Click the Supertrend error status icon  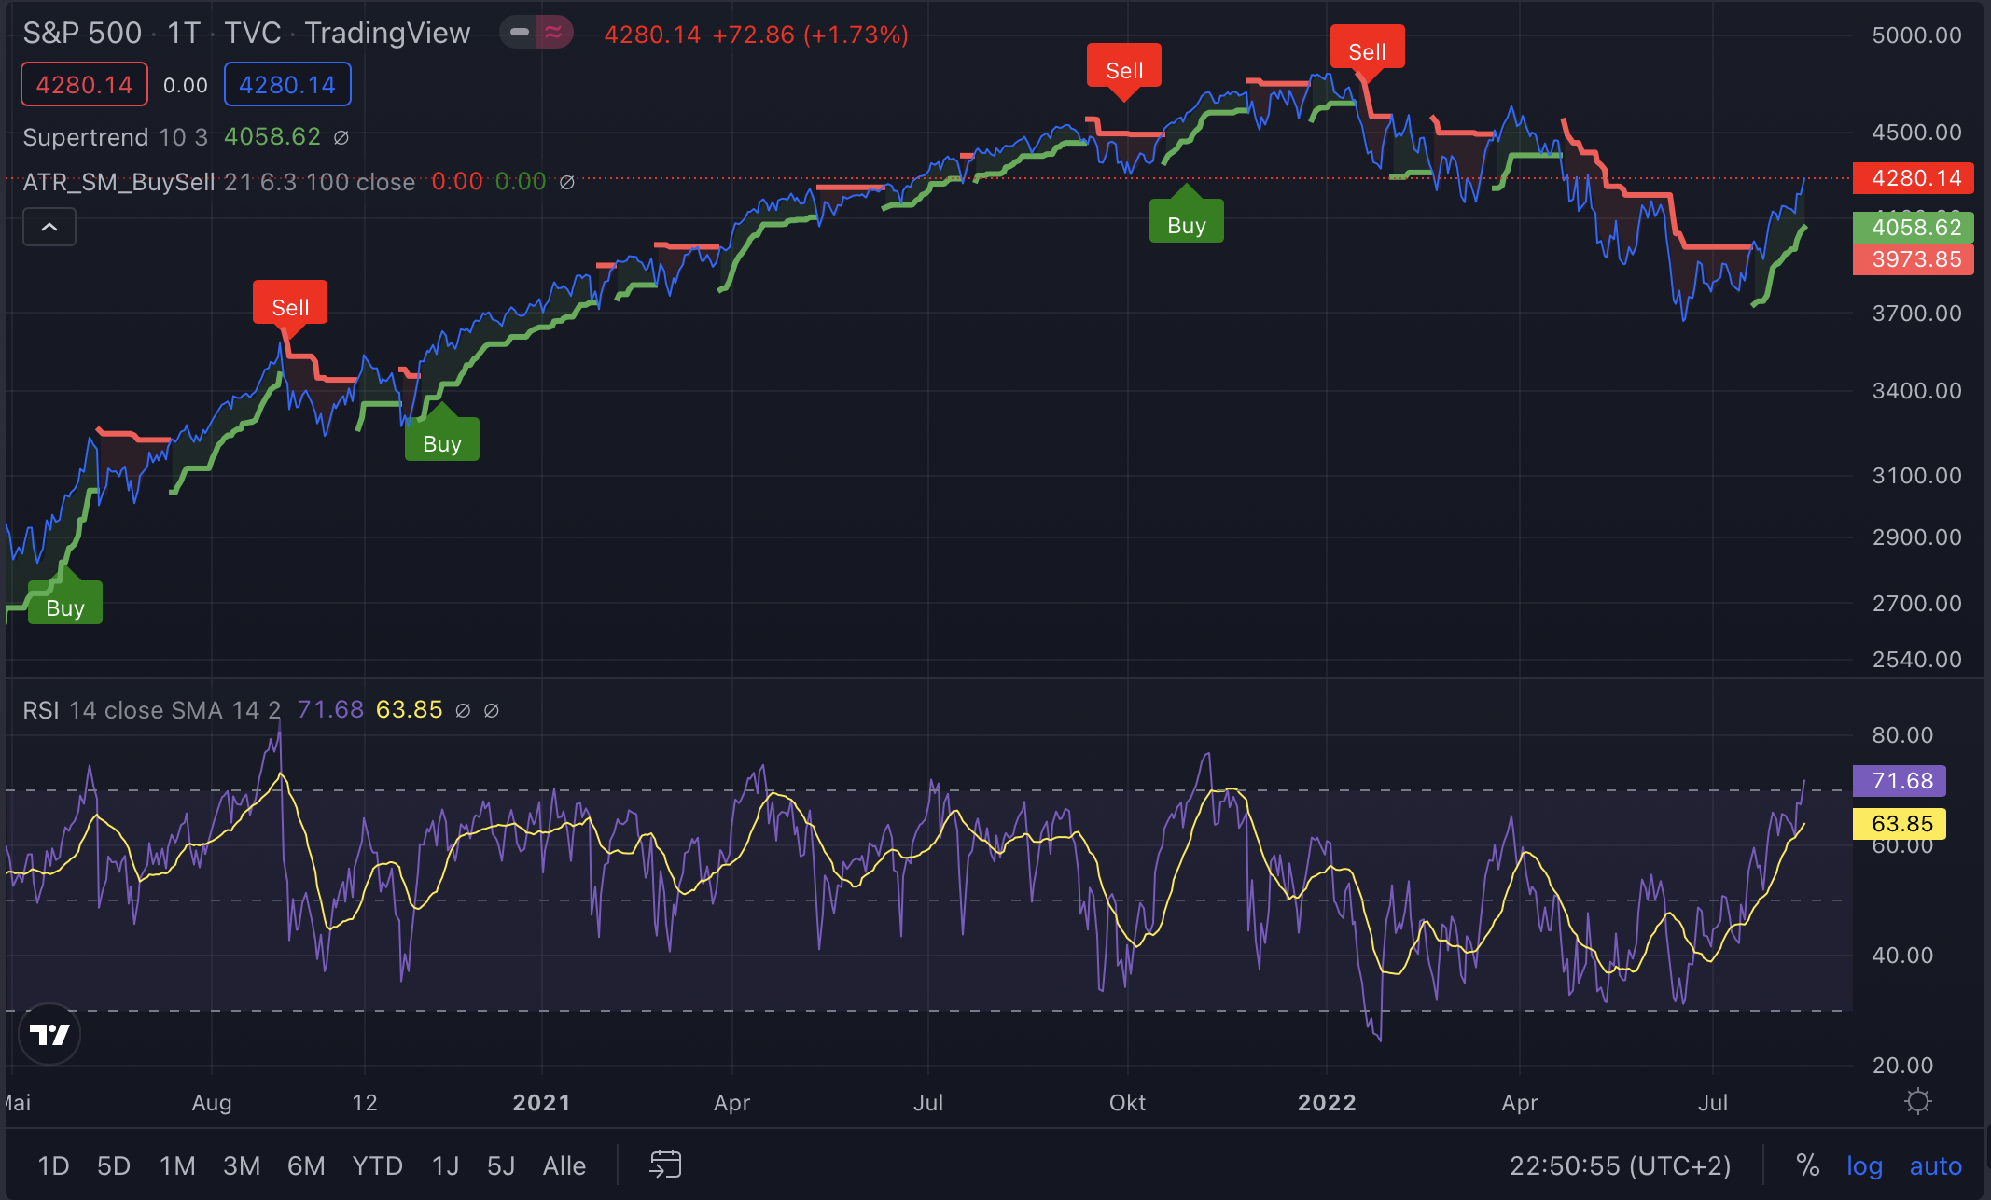(341, 137)
